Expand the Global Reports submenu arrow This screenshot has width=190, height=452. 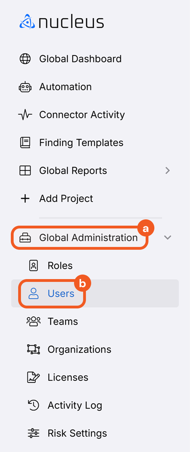168,170
